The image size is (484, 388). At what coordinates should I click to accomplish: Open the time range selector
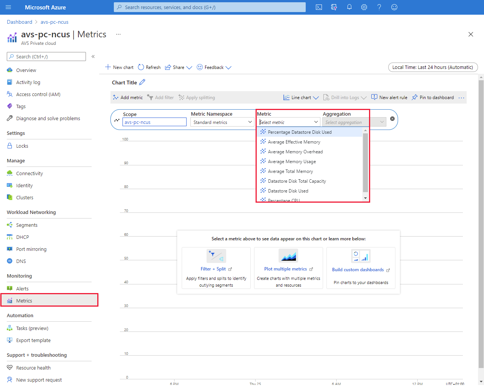(433, 67)
